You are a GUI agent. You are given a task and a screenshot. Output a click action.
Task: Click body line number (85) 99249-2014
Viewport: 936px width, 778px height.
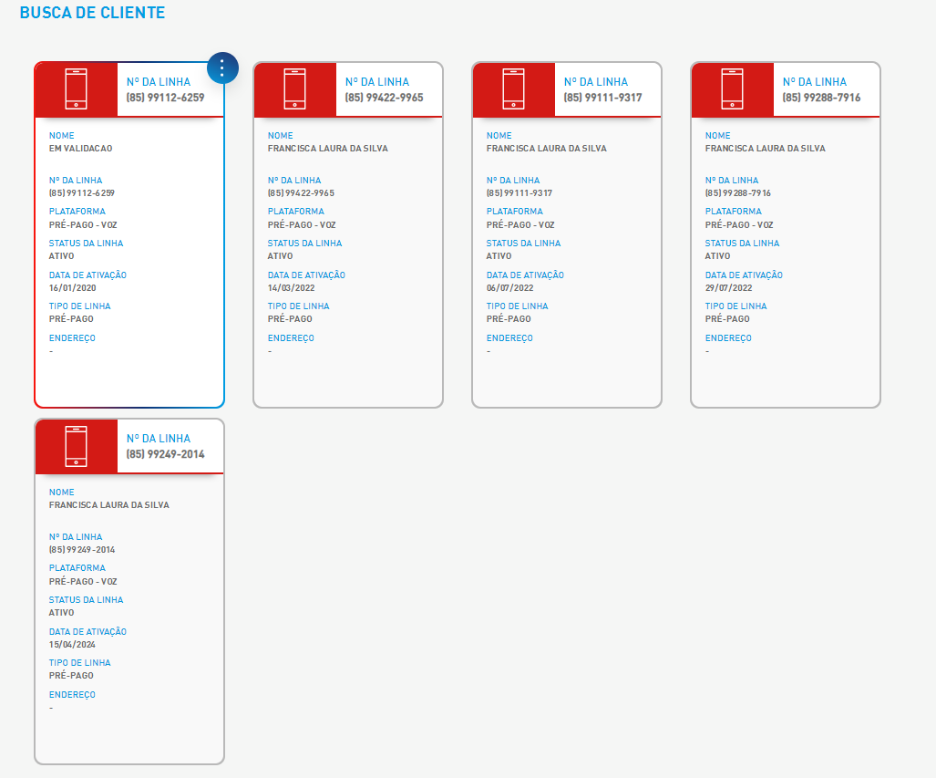coord(82,550)
